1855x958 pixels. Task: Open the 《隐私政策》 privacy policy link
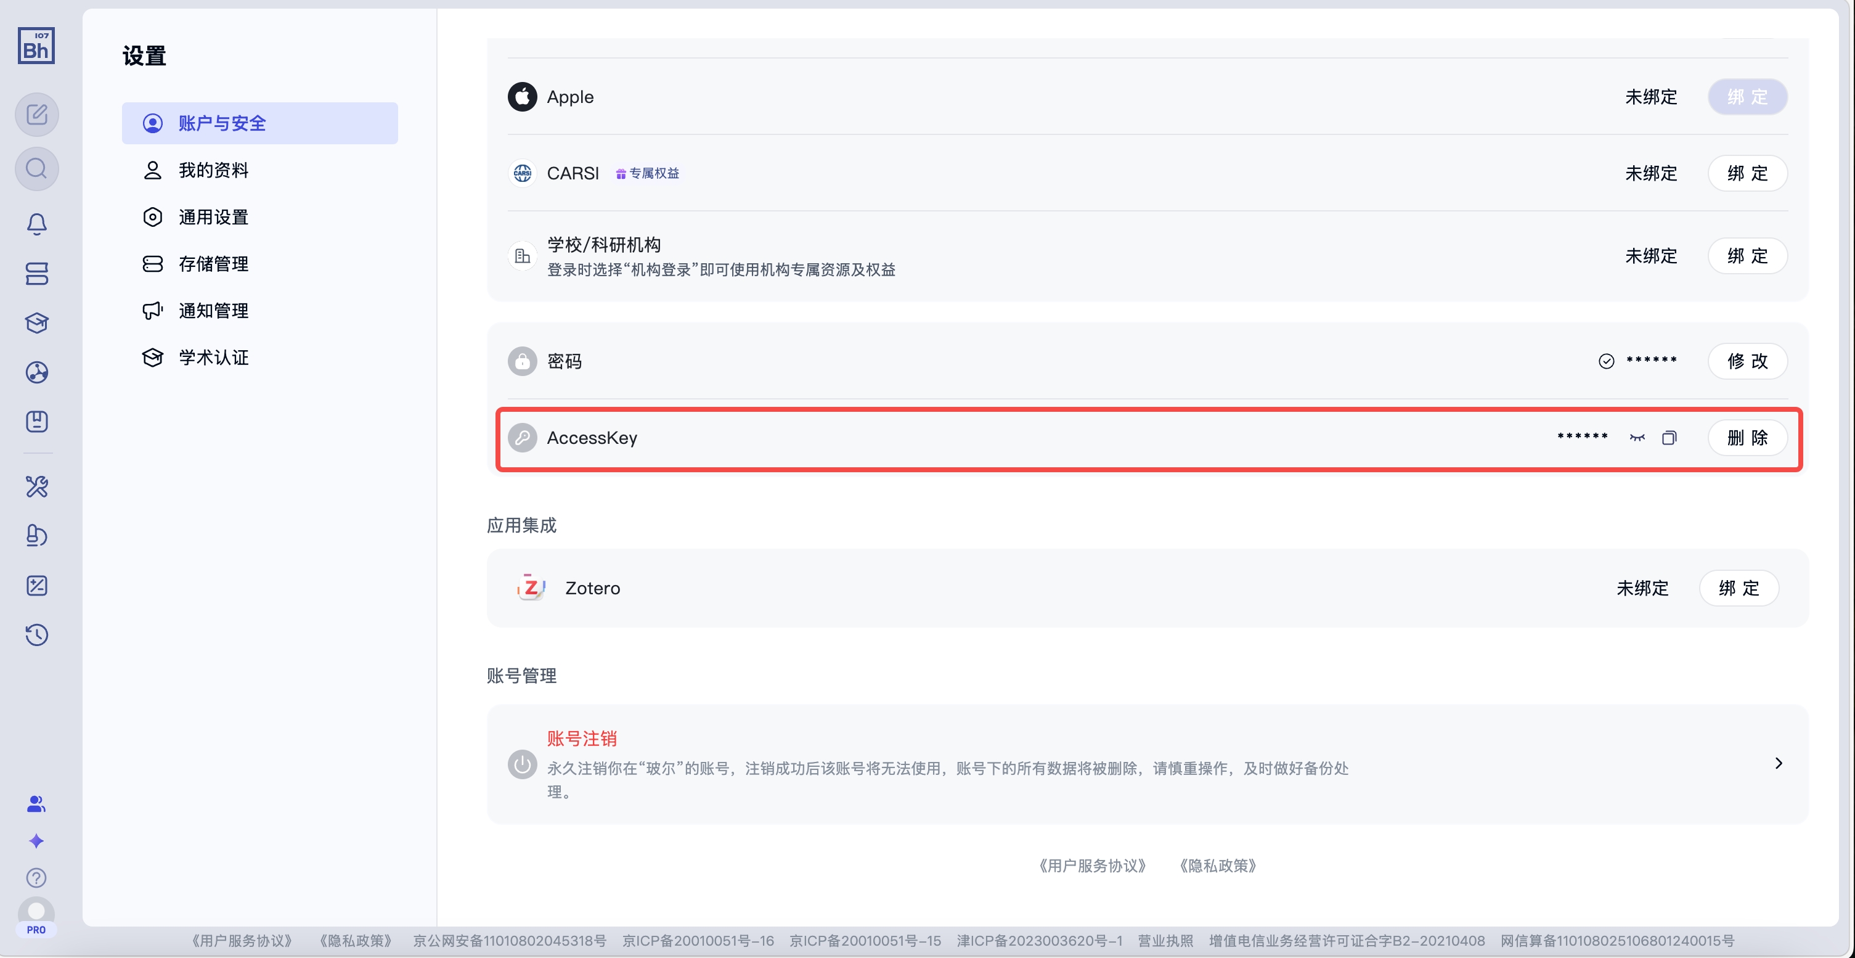[x=1218, y=866]
